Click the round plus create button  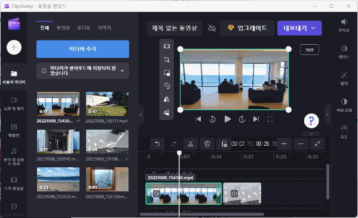click(x=14, y=47)
